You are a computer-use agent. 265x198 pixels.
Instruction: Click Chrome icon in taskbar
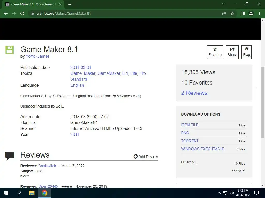point(45,193)
